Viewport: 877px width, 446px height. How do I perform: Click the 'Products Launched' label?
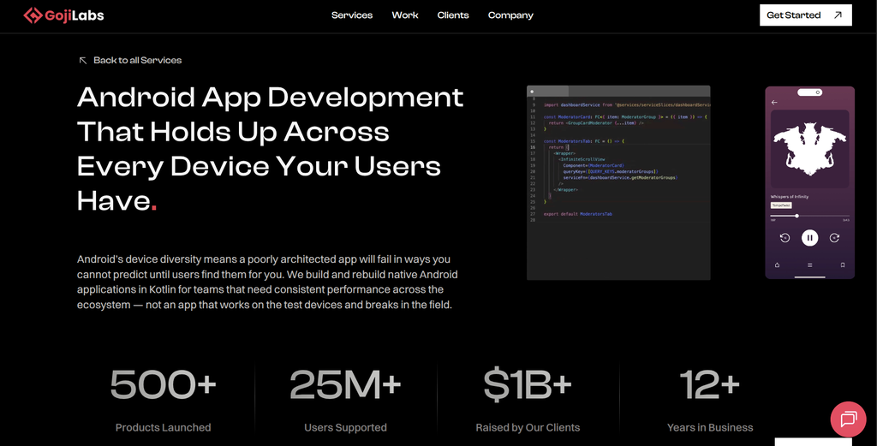(163, 427)
